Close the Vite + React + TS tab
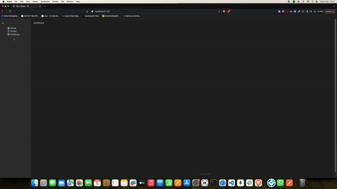337x189 pixels. [40, 6]
